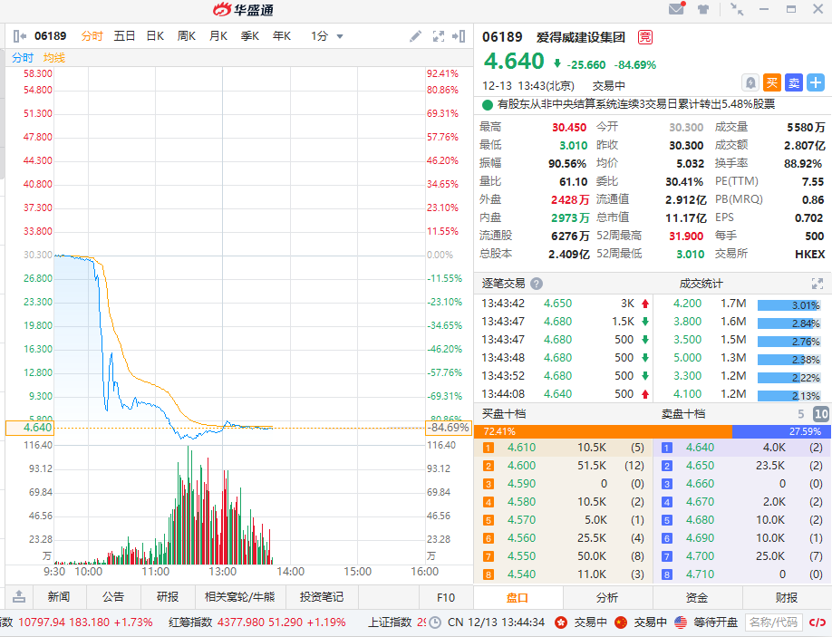Click the help icon beside 逐笔交易

tap(537, 284)
